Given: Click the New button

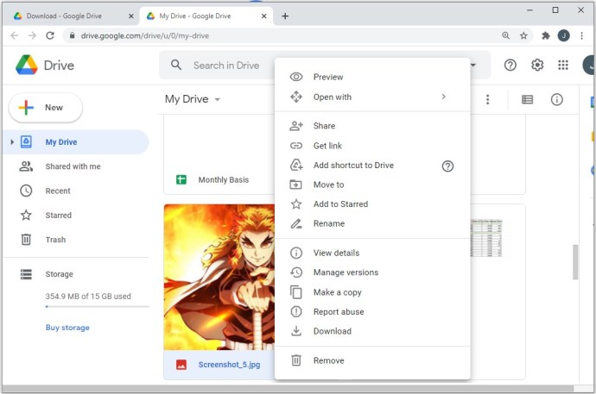Looking at the screenshot, I should (x=45, y=108).
